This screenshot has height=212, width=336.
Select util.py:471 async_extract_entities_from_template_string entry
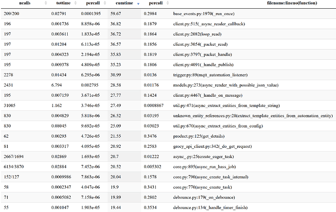[226, 106]
